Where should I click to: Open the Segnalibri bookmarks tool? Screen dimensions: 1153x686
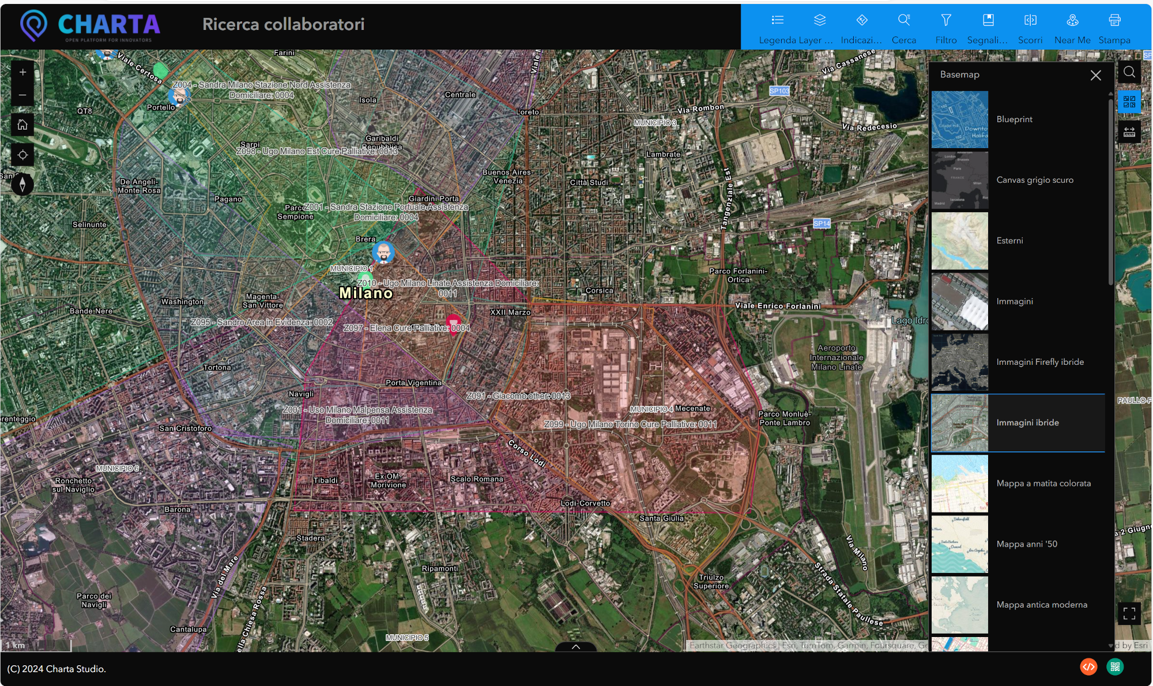(988, 28)
